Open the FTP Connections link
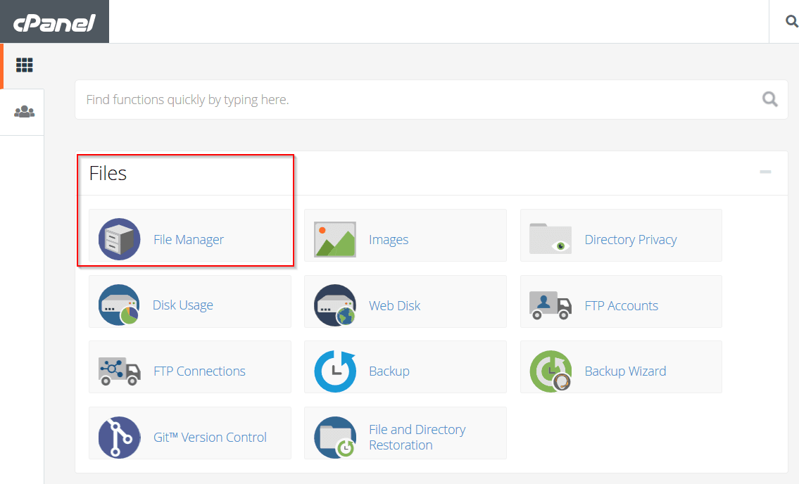 tap(199, 371)
